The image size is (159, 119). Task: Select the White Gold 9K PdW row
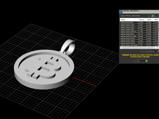[x=139, y=36]
